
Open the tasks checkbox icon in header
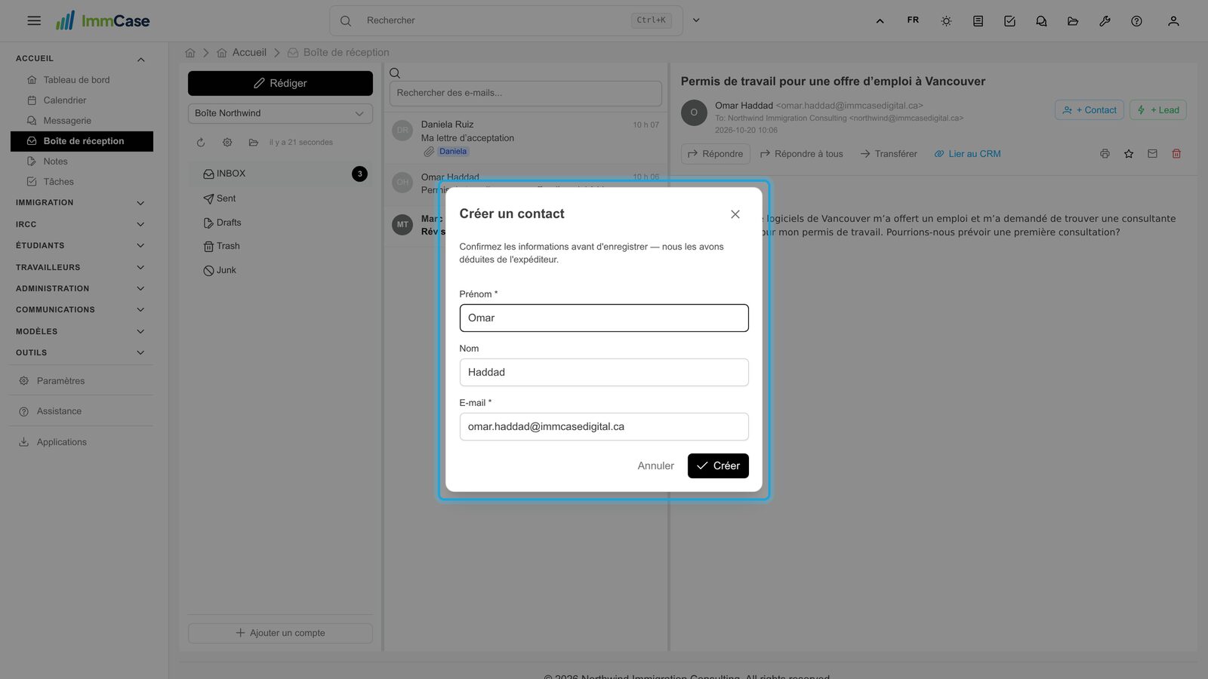[x=1009, y=21]
